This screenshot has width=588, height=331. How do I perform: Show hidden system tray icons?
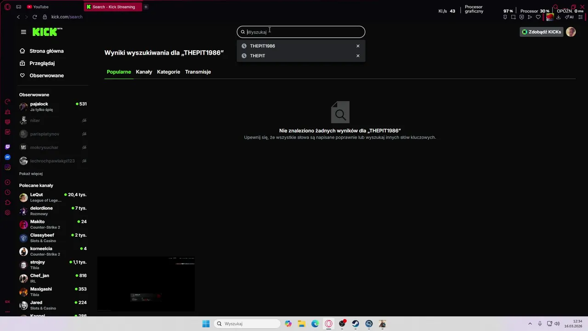click(530, 324)
